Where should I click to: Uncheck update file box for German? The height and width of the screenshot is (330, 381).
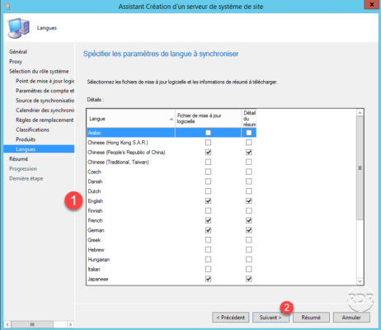tap(208, 230)
